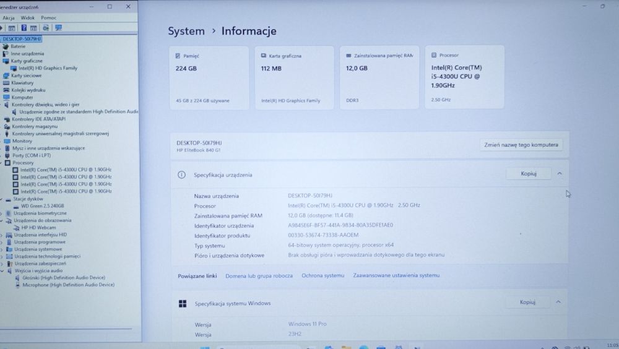Click Zmień nazwę tego komputera button
Viewport: 619px width, 349px height.
pos(521,145)
